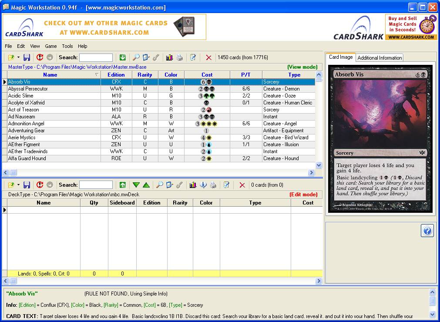Click red reload icon in master toolbar
The width and height of the screenshot is (440, 322).
[x=40, y=57]
